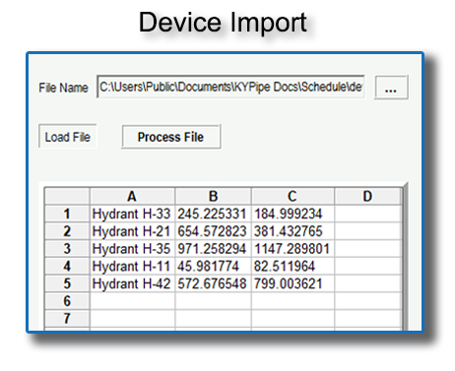Select row 6 header

click(x=67, y=301)
